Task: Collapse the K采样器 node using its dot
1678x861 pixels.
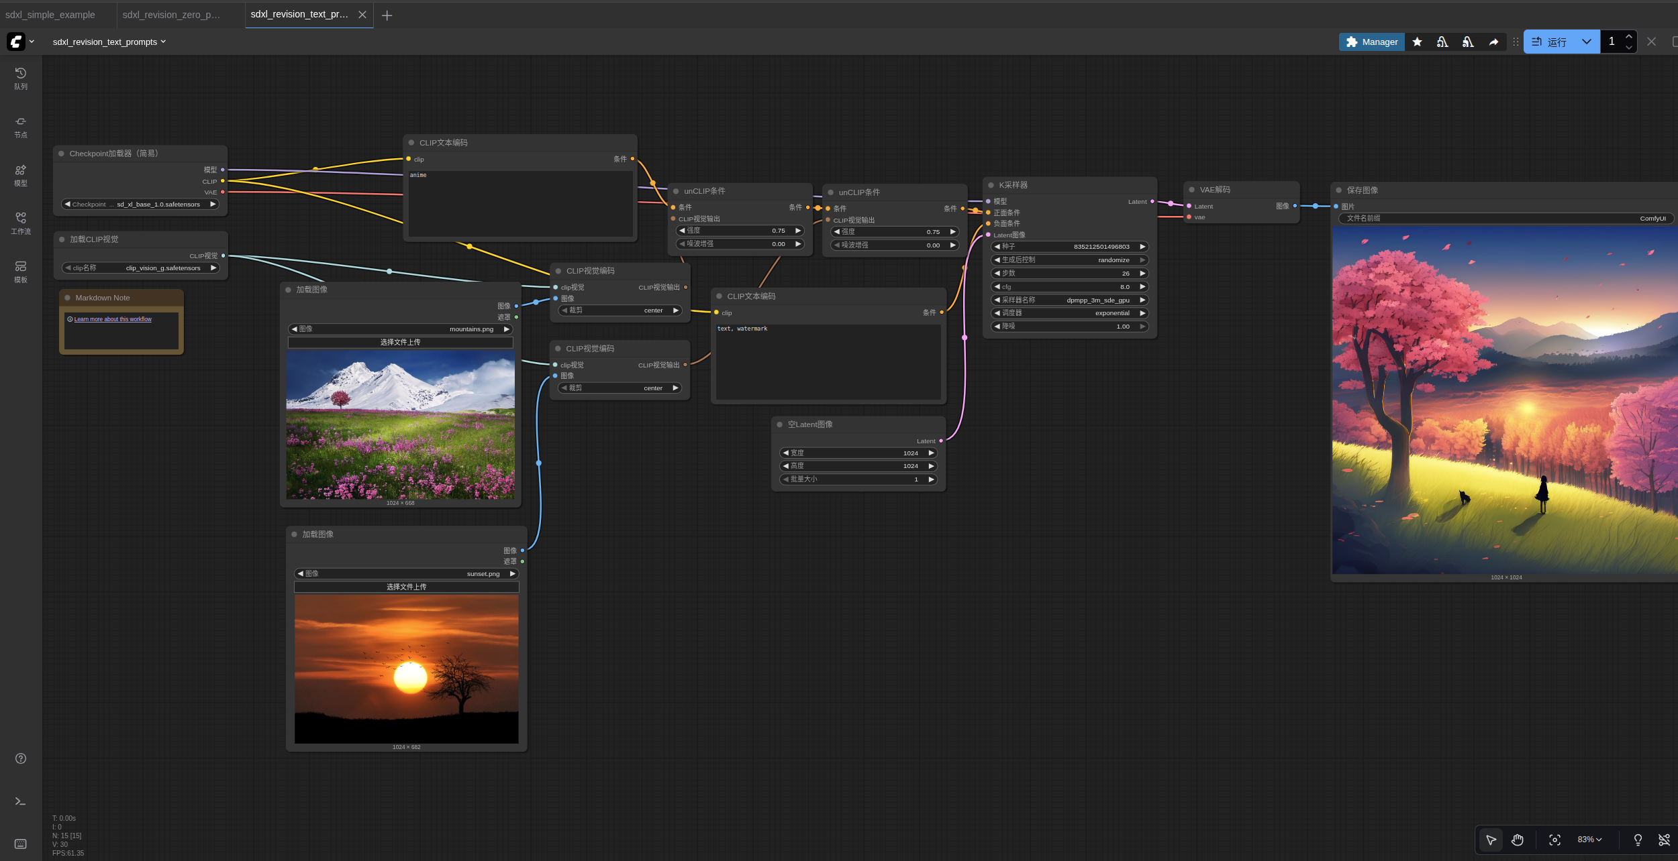Action: [x=991, y=185]
